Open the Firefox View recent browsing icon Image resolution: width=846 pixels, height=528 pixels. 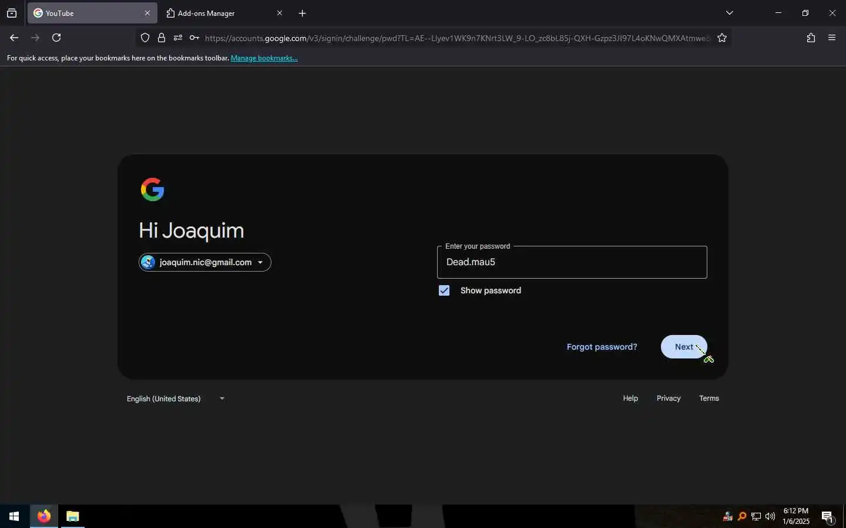[12, 13]
